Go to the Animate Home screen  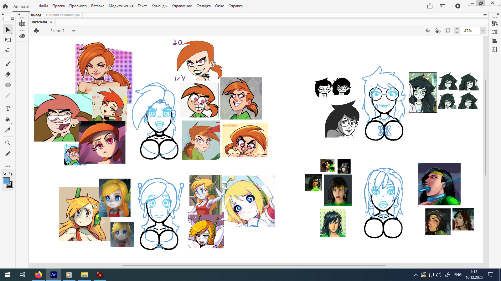(x=5, y=6)
